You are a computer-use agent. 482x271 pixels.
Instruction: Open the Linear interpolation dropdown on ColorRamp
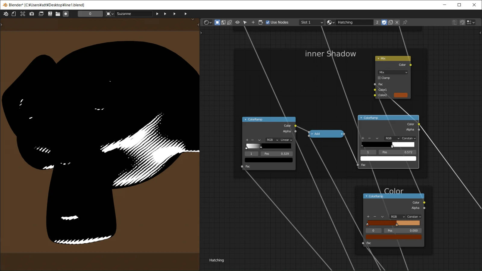pos(286,140)
